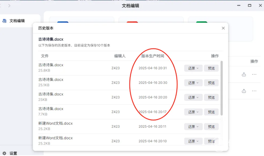The width and height of the screenshot is (264, 156).
Task: Go forward with the navigation arrow
Action: (x=9, y=6)
